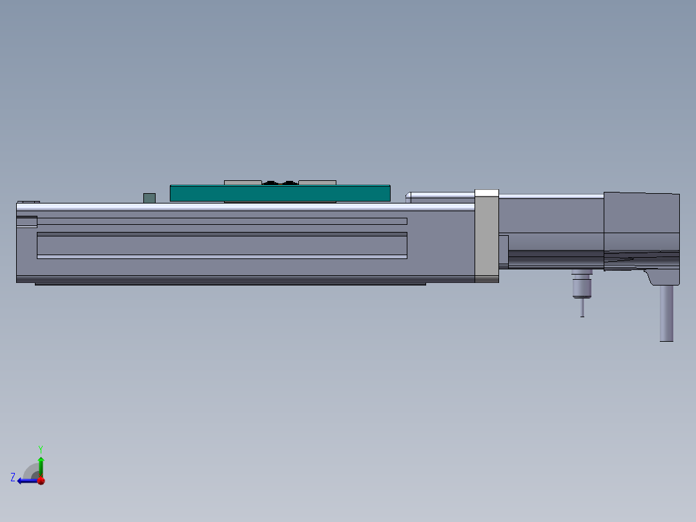Image resolution: width=696 pixels, height=522 pixels.
Task: Click the green Y label of the triad
Action: (41, 448)
